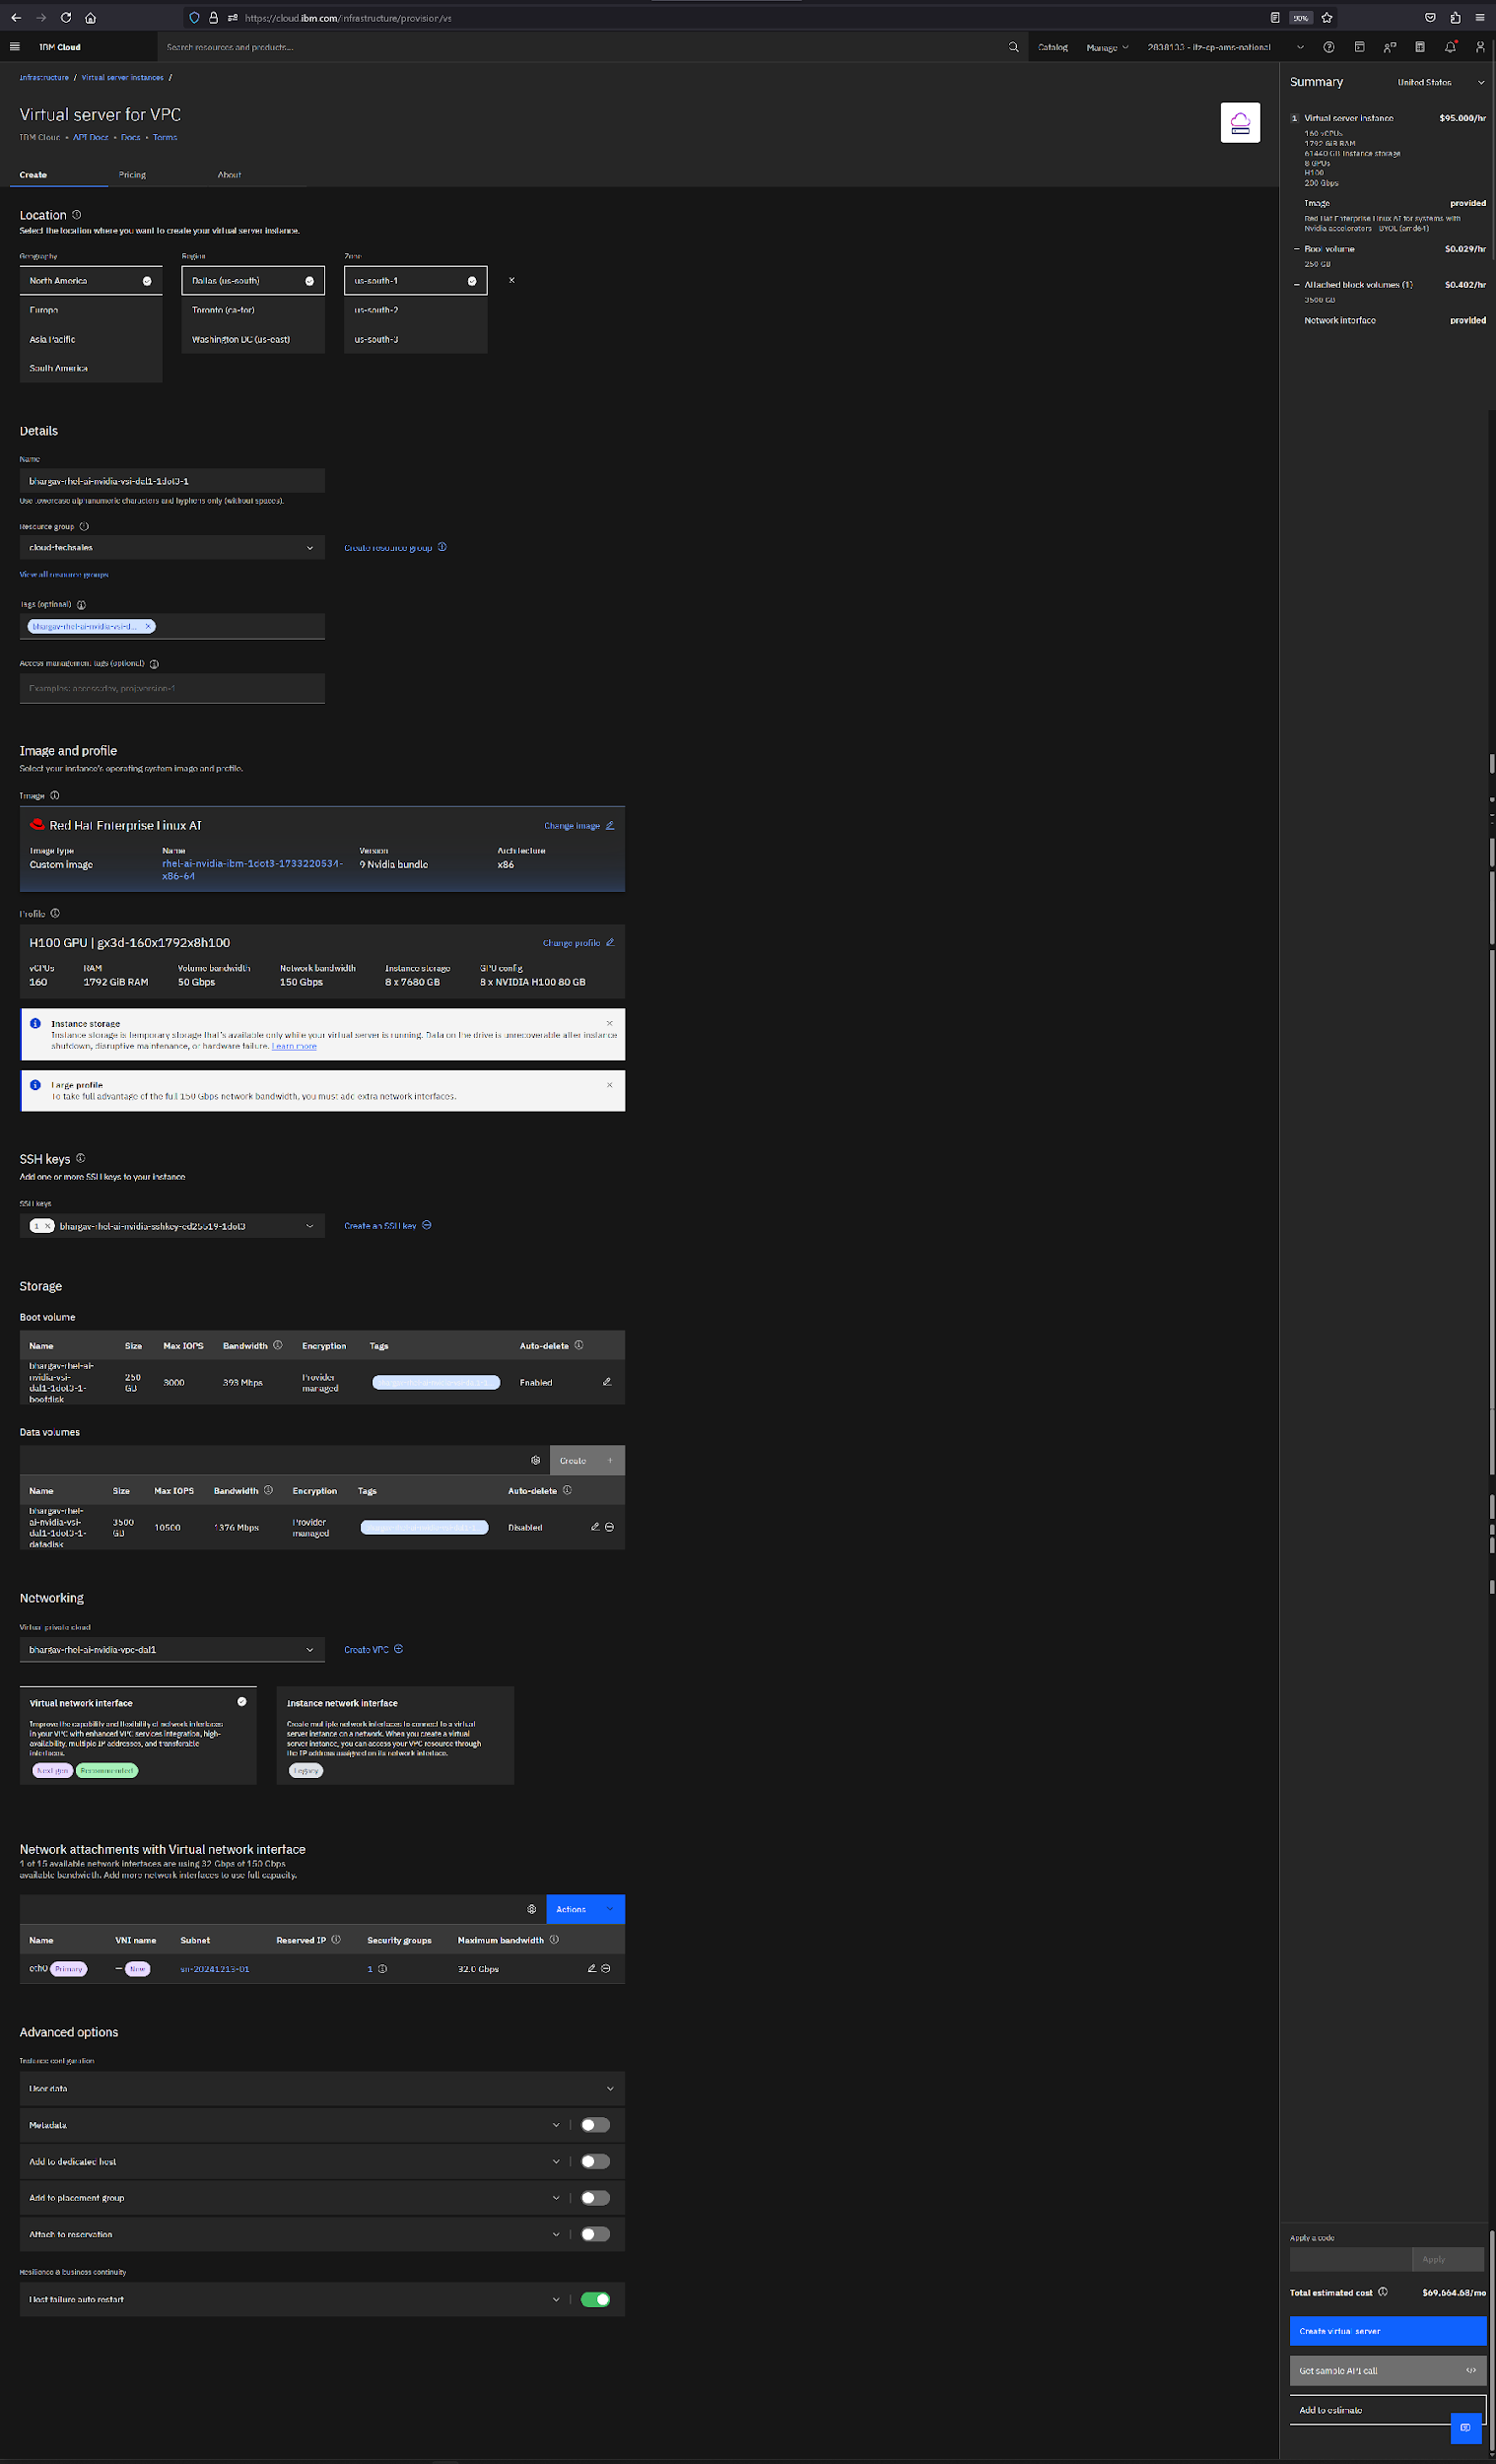
Task: Toggle browser reader view icon
Action: pos(1275,17)
